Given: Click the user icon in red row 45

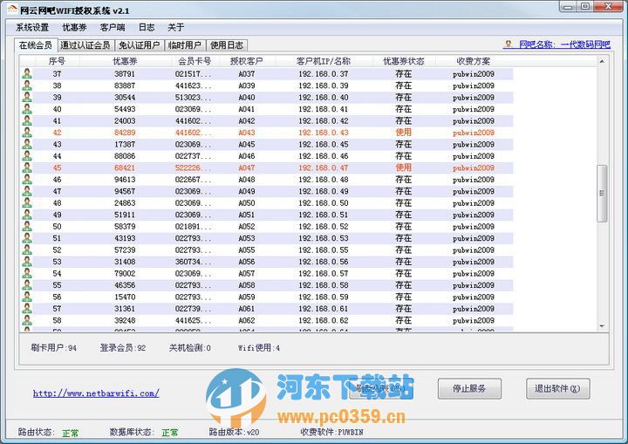Looking at the screenshot, I should coord(27,167).
